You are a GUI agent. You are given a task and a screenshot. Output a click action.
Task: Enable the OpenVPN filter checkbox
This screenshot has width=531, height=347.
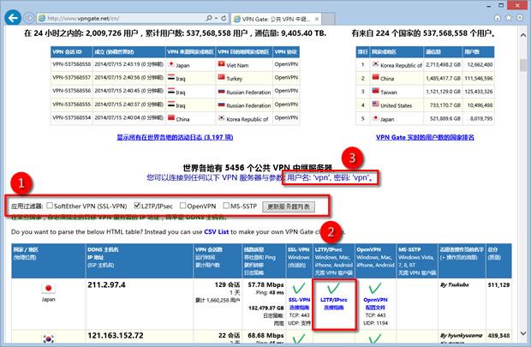click(183, 206)
